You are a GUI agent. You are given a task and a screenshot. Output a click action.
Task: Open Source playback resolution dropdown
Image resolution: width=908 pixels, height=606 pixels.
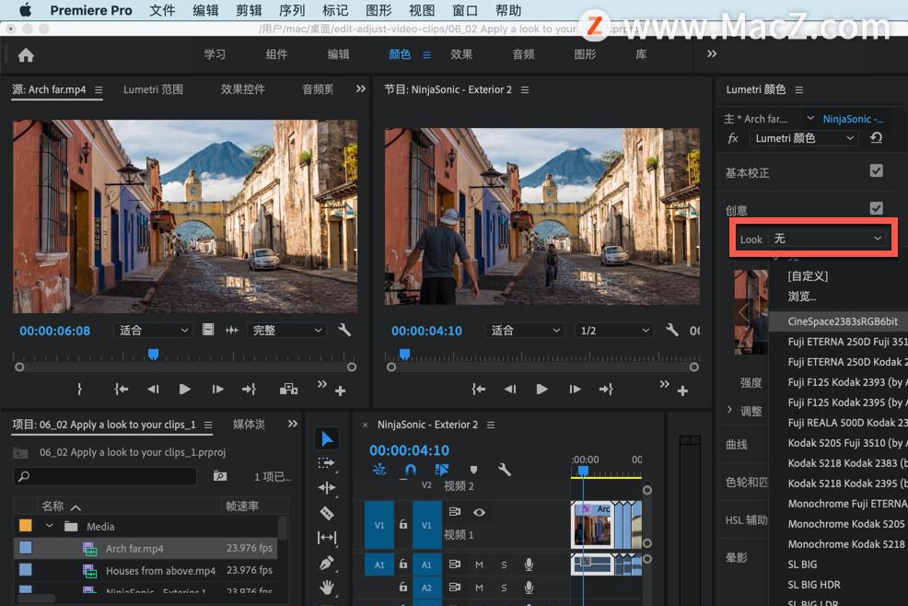[286, 331]
